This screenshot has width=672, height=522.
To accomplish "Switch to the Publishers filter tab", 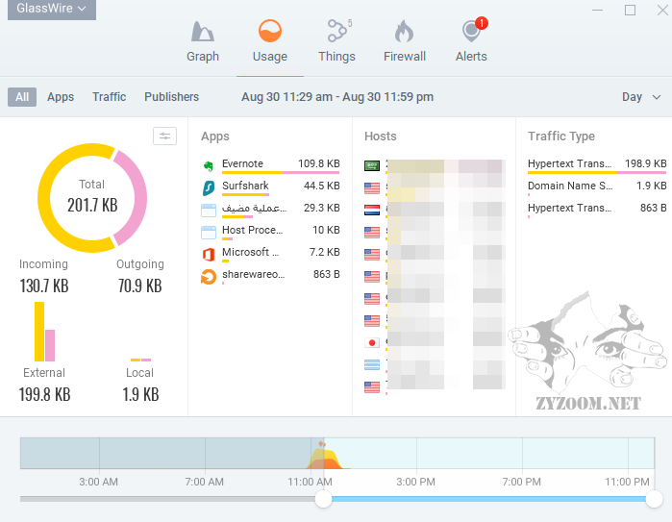I will [171, 97].
